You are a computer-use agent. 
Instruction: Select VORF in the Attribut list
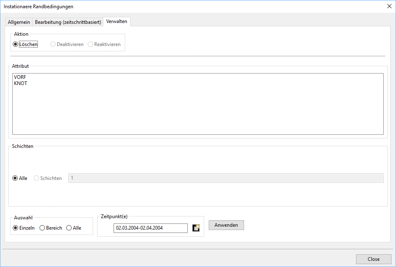click(x=20, y=77)
